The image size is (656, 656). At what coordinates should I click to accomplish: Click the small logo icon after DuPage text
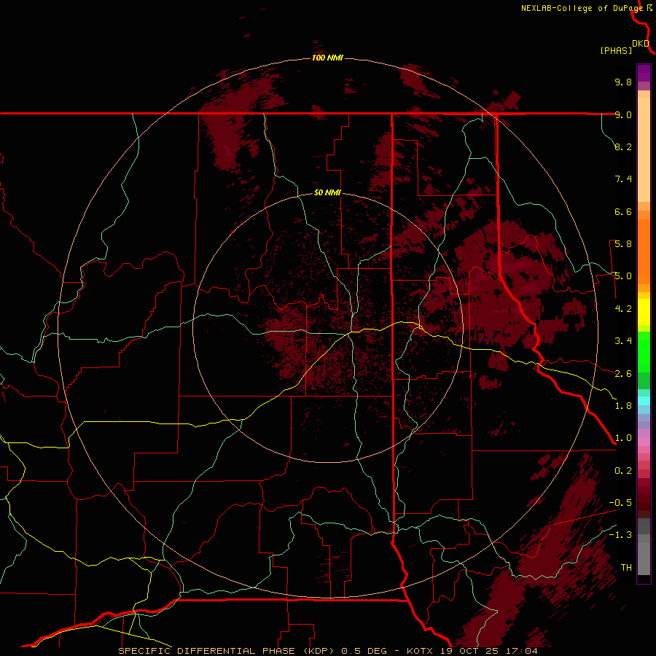pyautogui.click(x=649, y=7)
